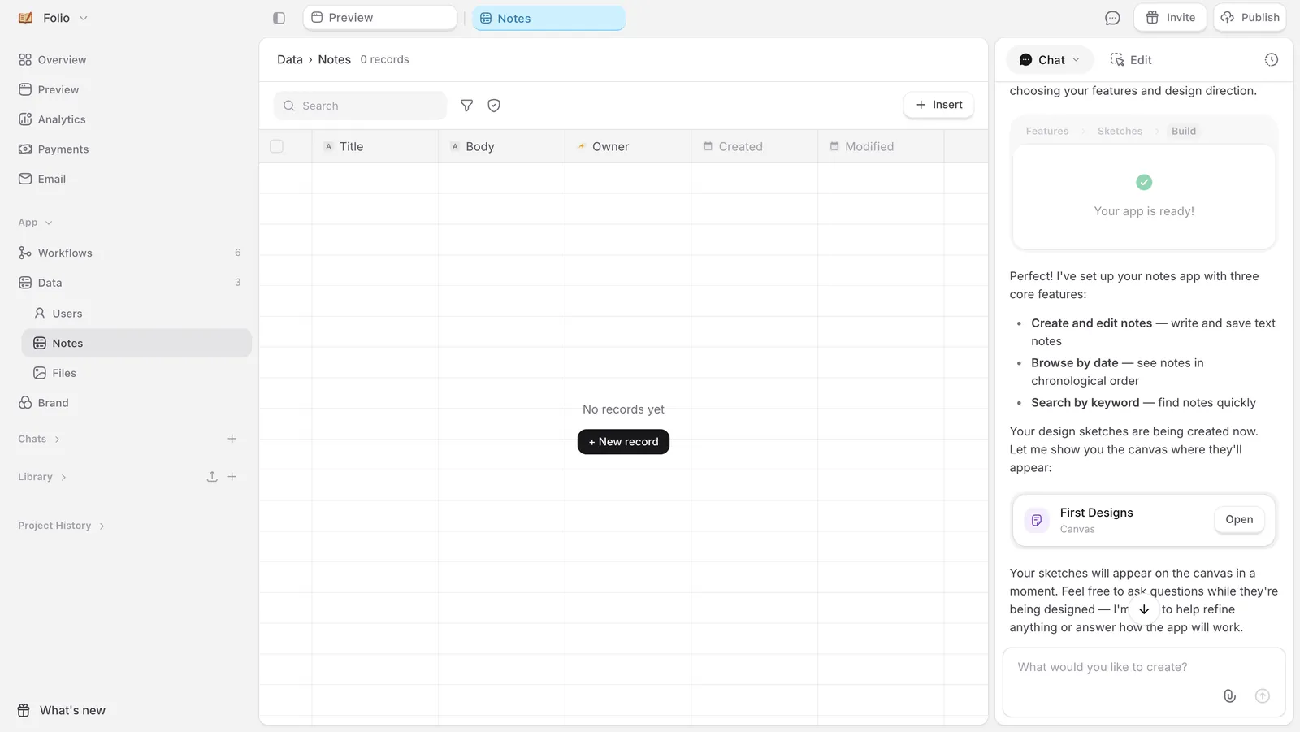Expand the Chats section

pos(39,439)
